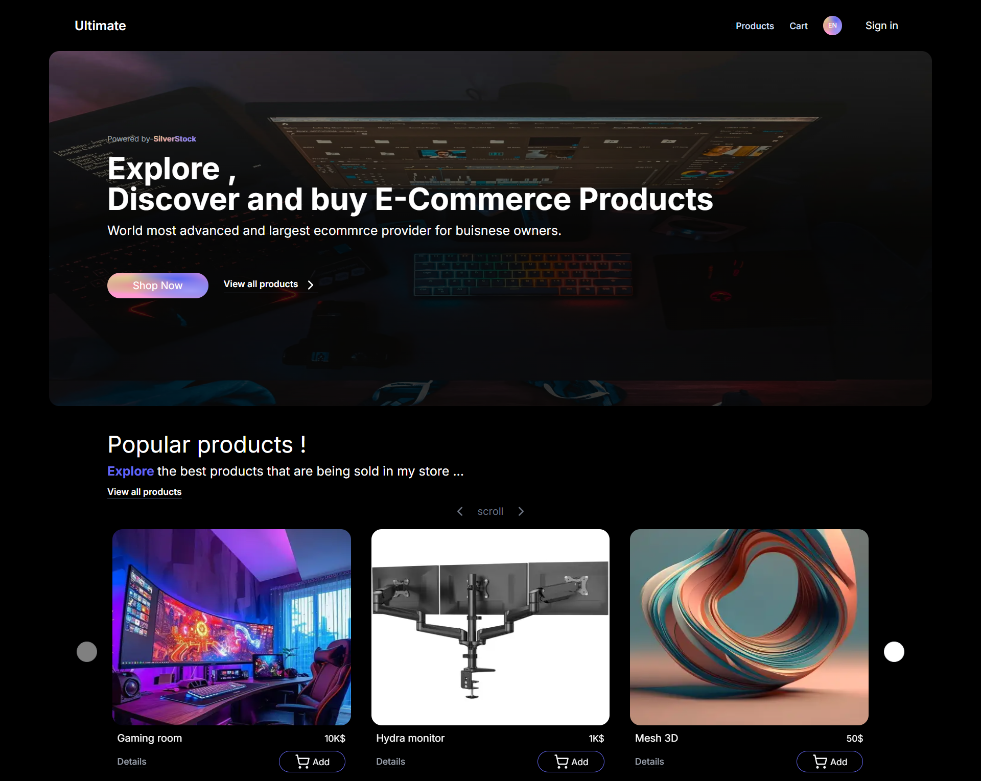Image resolution: width=981 pixels, height=781 pixels.
Task: Go to the Ultimate home logo
Action: tap(100, 26)
